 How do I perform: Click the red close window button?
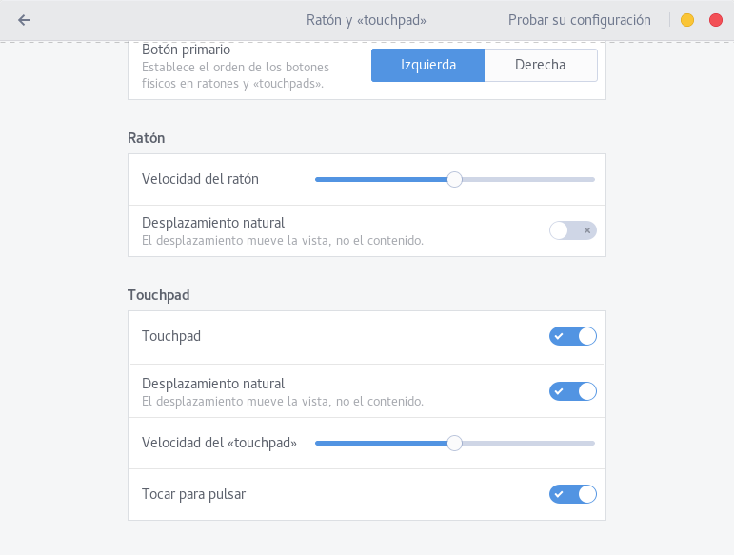715,20
